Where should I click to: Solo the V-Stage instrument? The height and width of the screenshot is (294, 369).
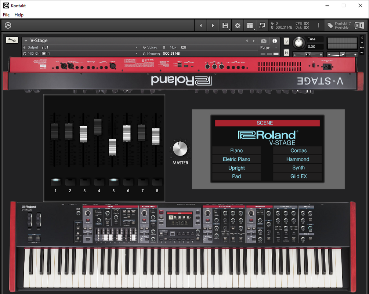pos(286,41)
